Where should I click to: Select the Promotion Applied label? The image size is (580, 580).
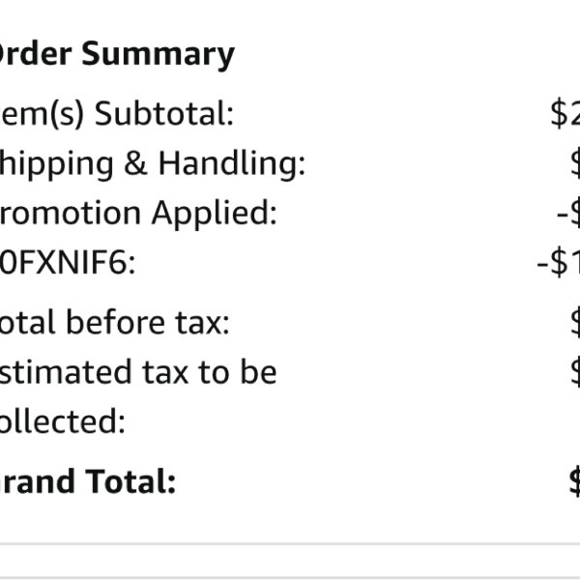(138, 213)
